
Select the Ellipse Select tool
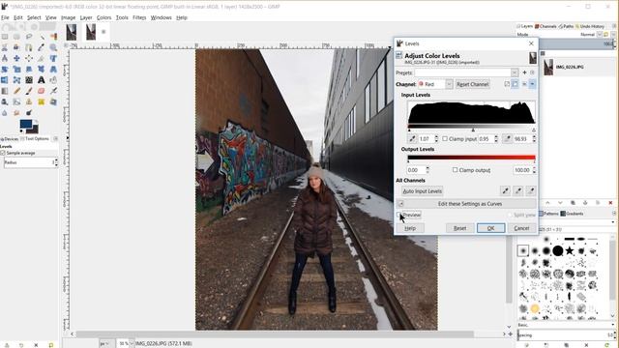(17, 37)
